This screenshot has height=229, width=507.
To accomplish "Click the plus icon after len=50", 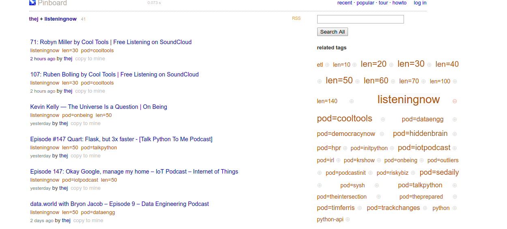I will point(357,81).
